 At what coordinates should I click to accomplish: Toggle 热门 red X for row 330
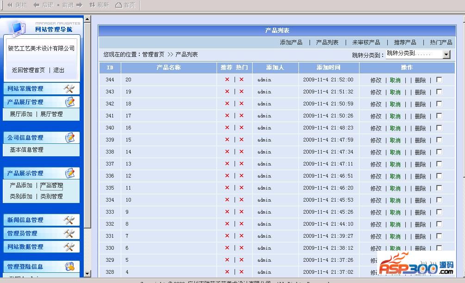pos(242,248)
